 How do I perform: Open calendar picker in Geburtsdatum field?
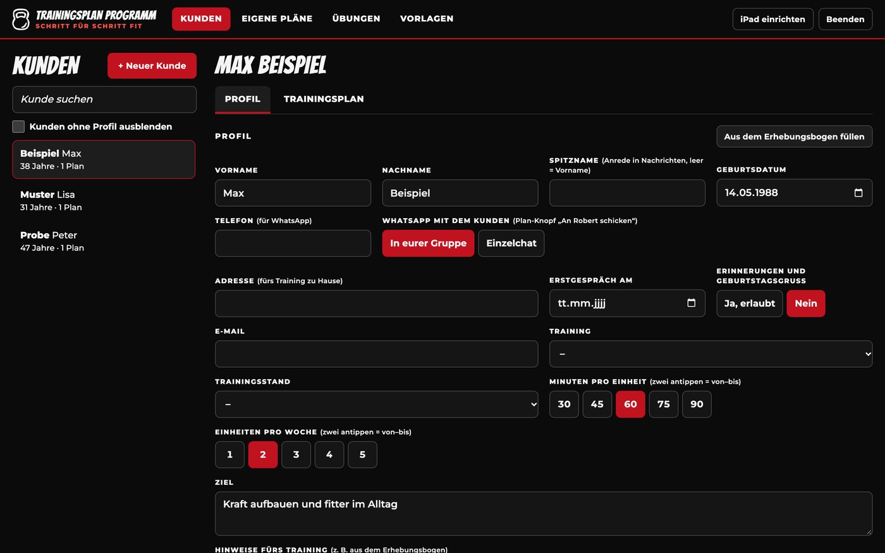[x=858, y=193]
